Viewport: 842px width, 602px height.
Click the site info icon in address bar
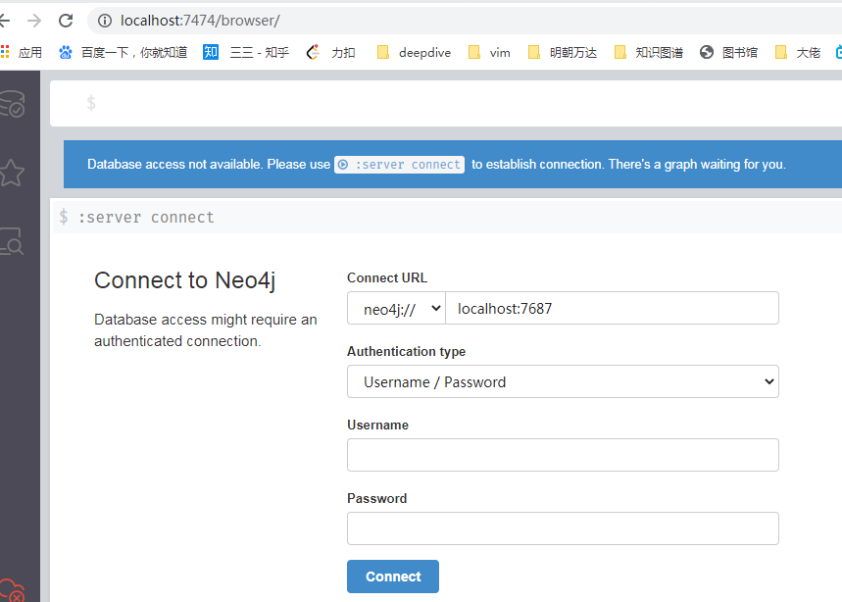coord(104,19)
